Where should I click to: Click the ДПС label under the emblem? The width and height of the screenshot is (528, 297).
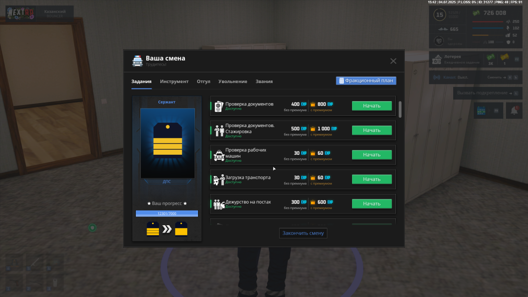[167, 182]
